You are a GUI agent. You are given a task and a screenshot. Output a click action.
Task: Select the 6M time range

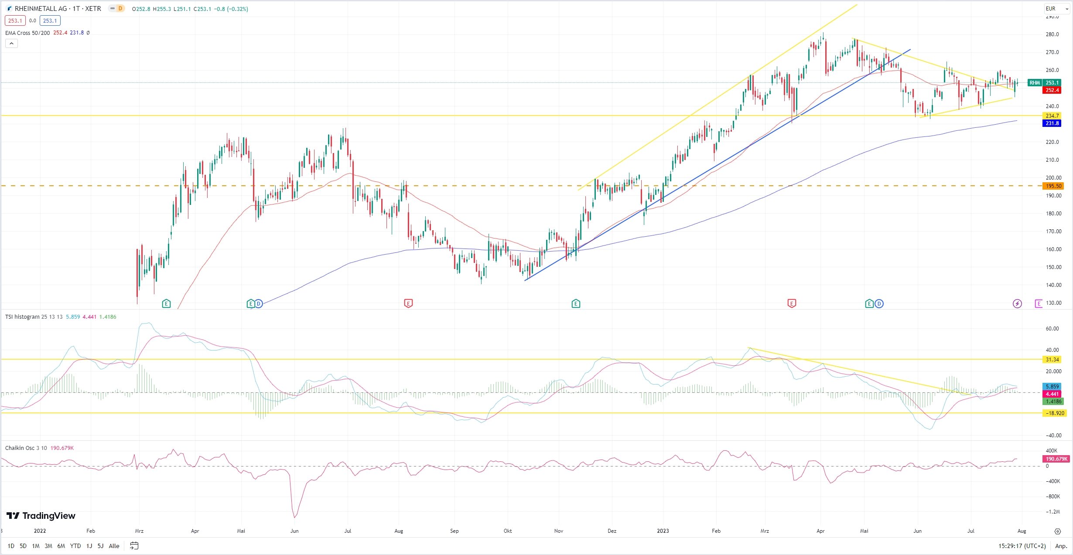(x=61, y=546)
